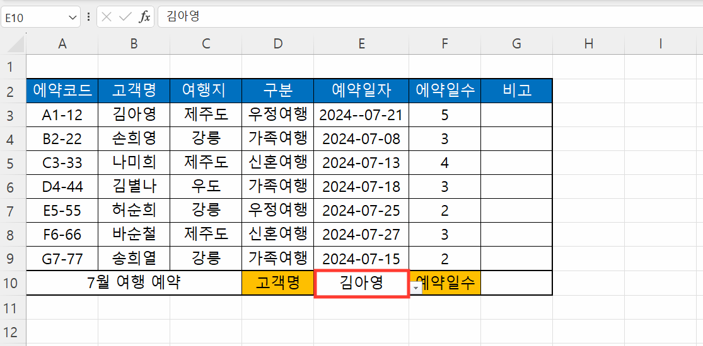Click header cell 여행지
Image resolution: width=703 pixels, height=346 pixels.
click(x=206, y=91)
